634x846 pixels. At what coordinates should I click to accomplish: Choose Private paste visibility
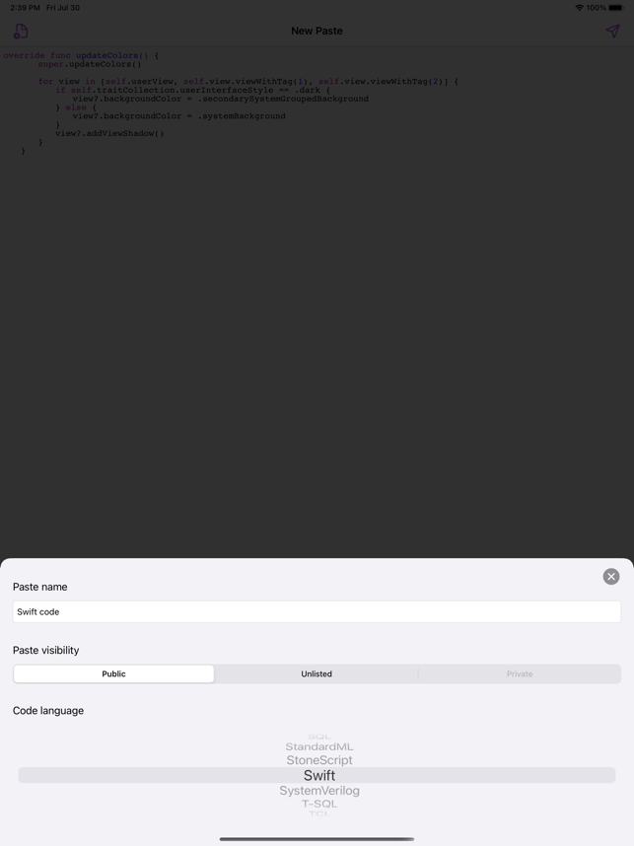[520, 673]
